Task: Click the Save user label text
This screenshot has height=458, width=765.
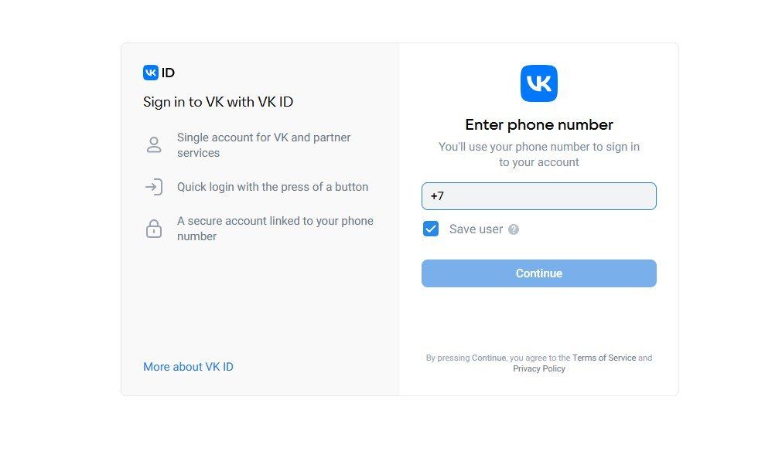Action: pyautogui.click(x=476, y=229)
